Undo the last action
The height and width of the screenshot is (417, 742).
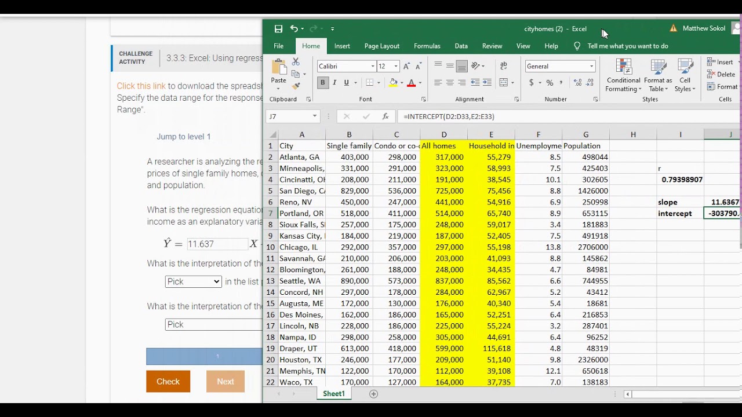pos(294,29)
